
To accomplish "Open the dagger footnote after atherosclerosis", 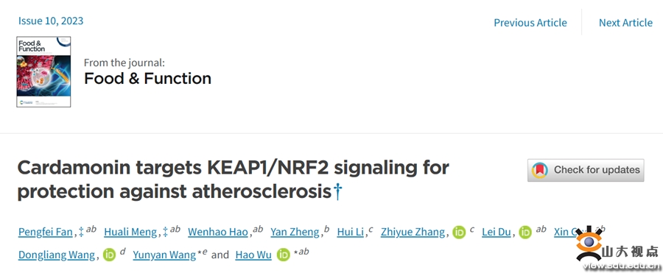I will click(338, 191).
